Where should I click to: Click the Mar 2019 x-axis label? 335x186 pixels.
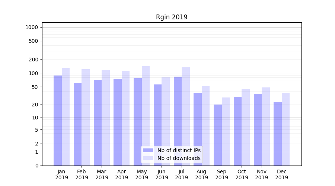pos(102,174)
